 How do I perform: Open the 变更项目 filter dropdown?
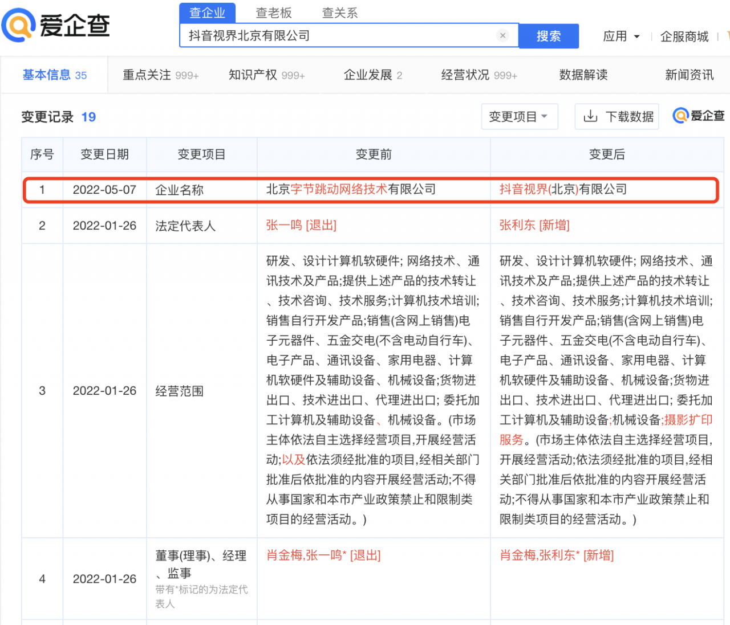pos(519,116)
